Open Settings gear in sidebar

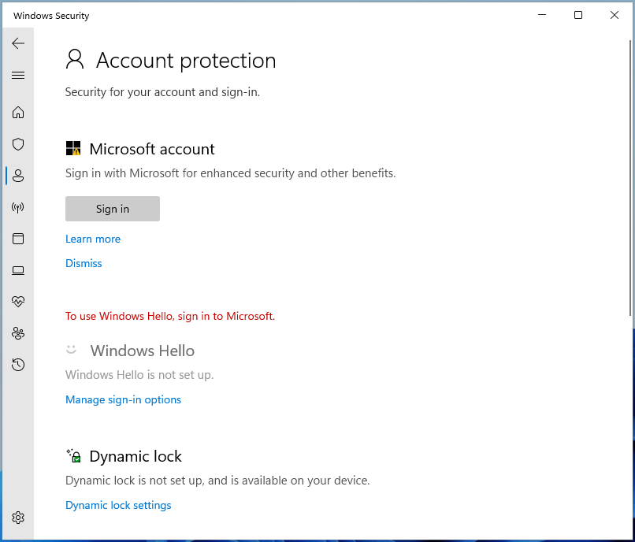coord(18,518)
